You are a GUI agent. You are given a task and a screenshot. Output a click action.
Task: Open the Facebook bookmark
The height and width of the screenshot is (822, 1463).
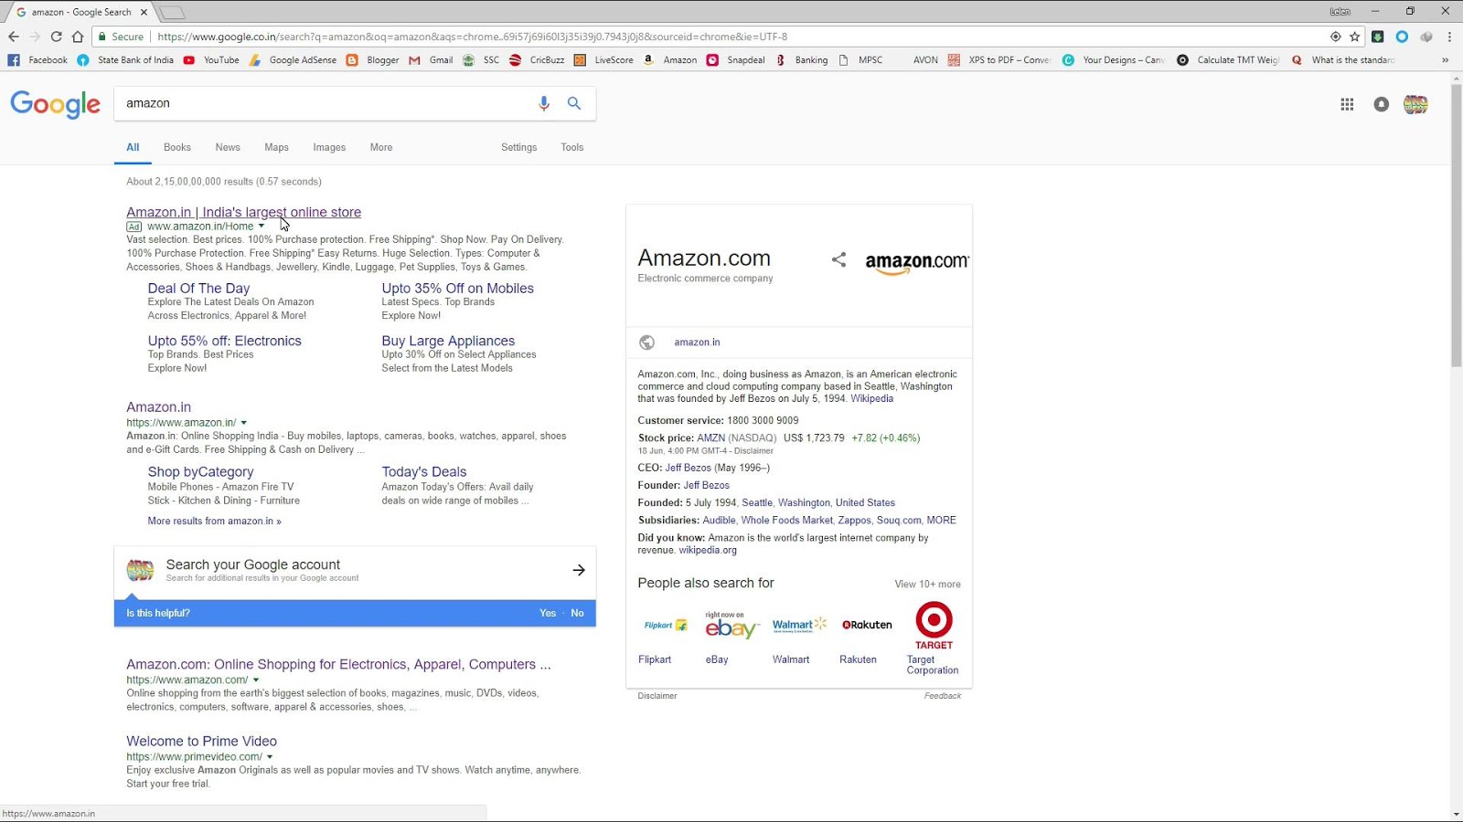(x=37, y=60)
